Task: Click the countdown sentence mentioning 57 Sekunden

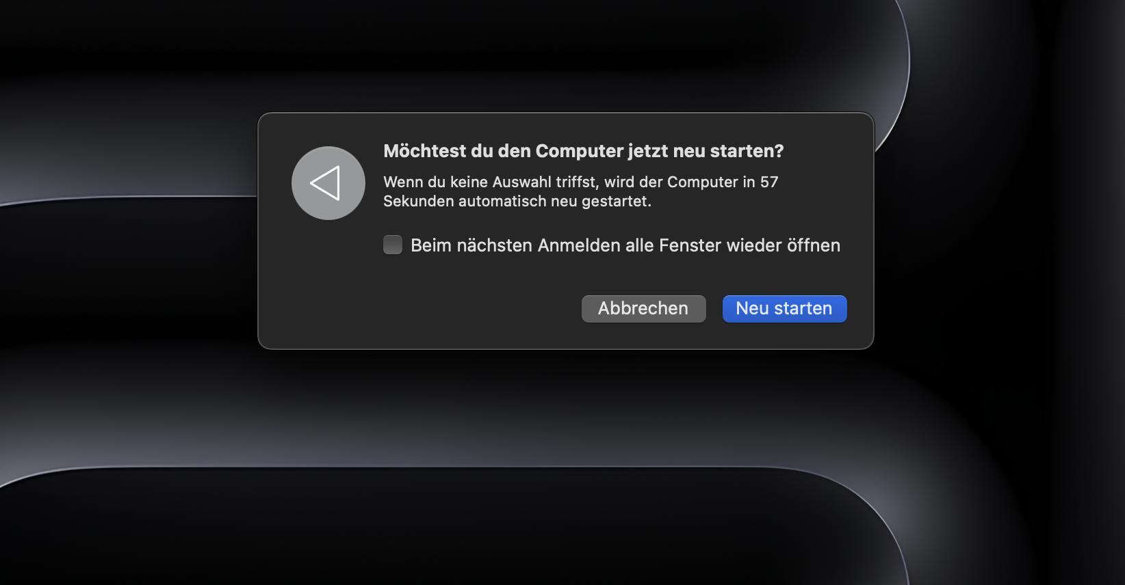Action: point(580,191)
